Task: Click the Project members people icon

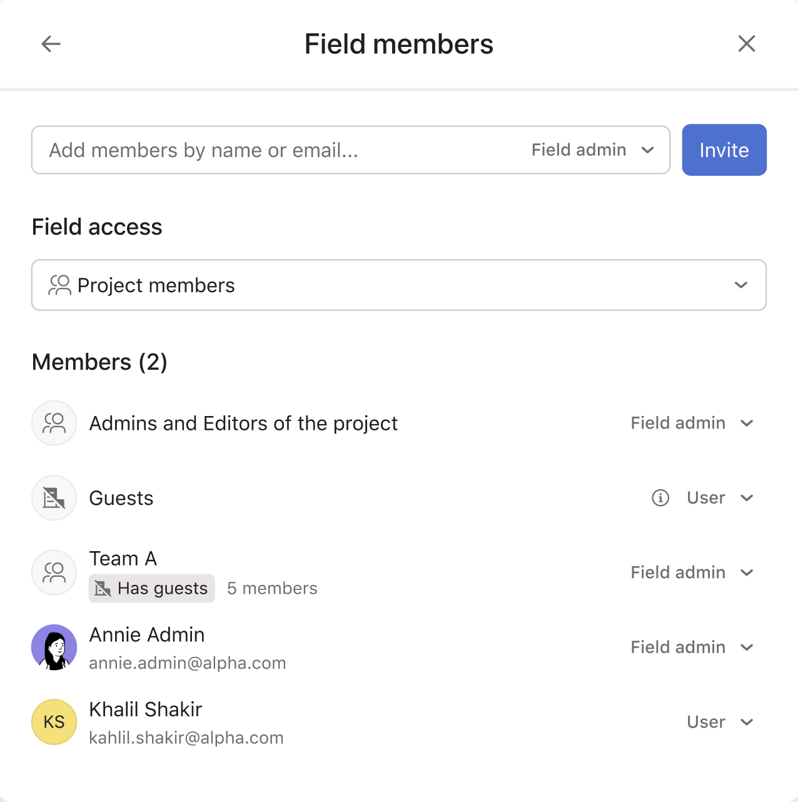Action: coord(59,285)
